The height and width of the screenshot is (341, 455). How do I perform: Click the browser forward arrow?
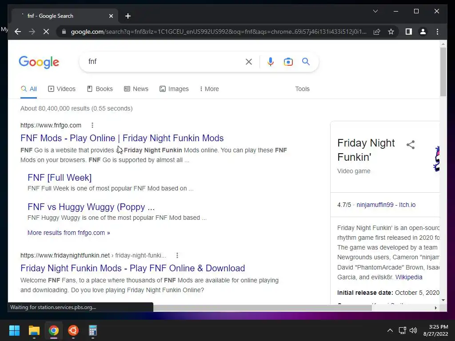(x=32, y=32)
